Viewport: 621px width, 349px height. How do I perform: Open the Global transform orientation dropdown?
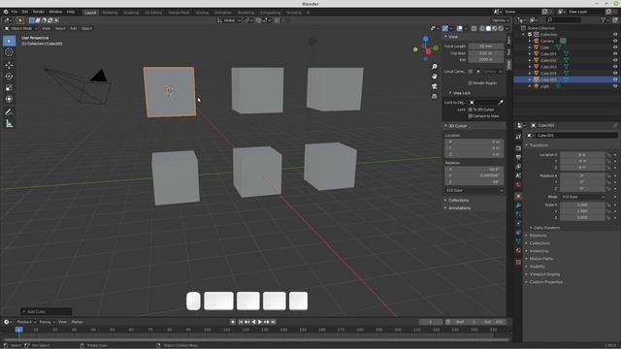point(229,20)
